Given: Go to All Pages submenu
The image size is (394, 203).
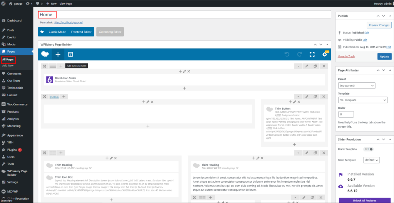Looking at the screenshot, I should point(8,60).
